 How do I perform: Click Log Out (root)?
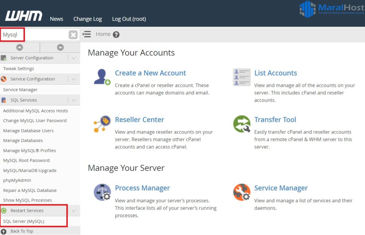(x=129, y=19)
